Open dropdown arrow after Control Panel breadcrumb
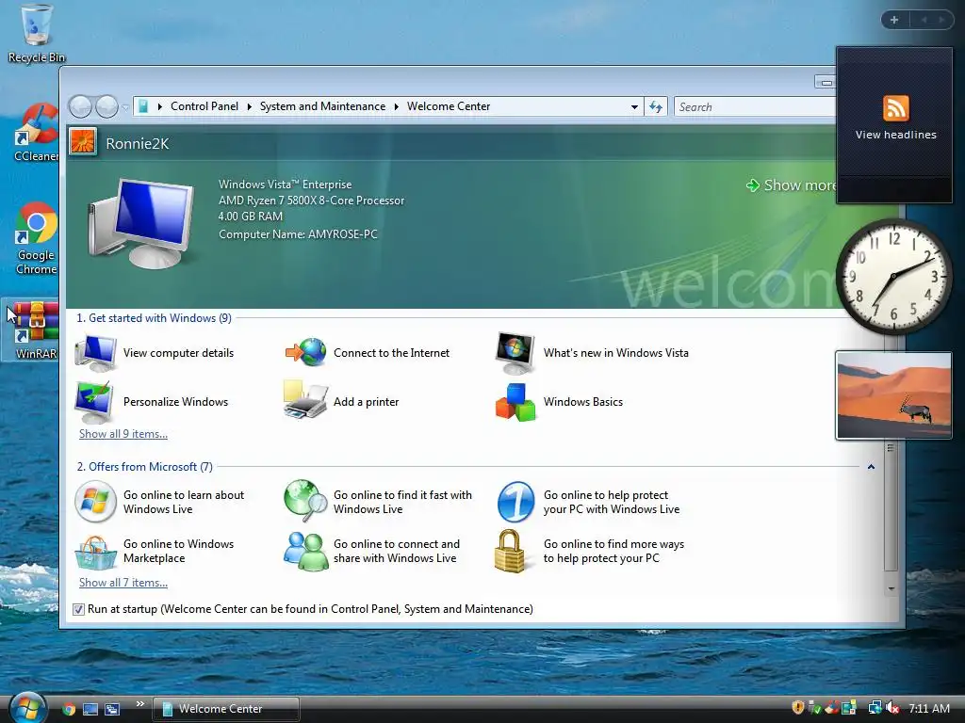Screen dimensions: 965x723 click(249, 106)
